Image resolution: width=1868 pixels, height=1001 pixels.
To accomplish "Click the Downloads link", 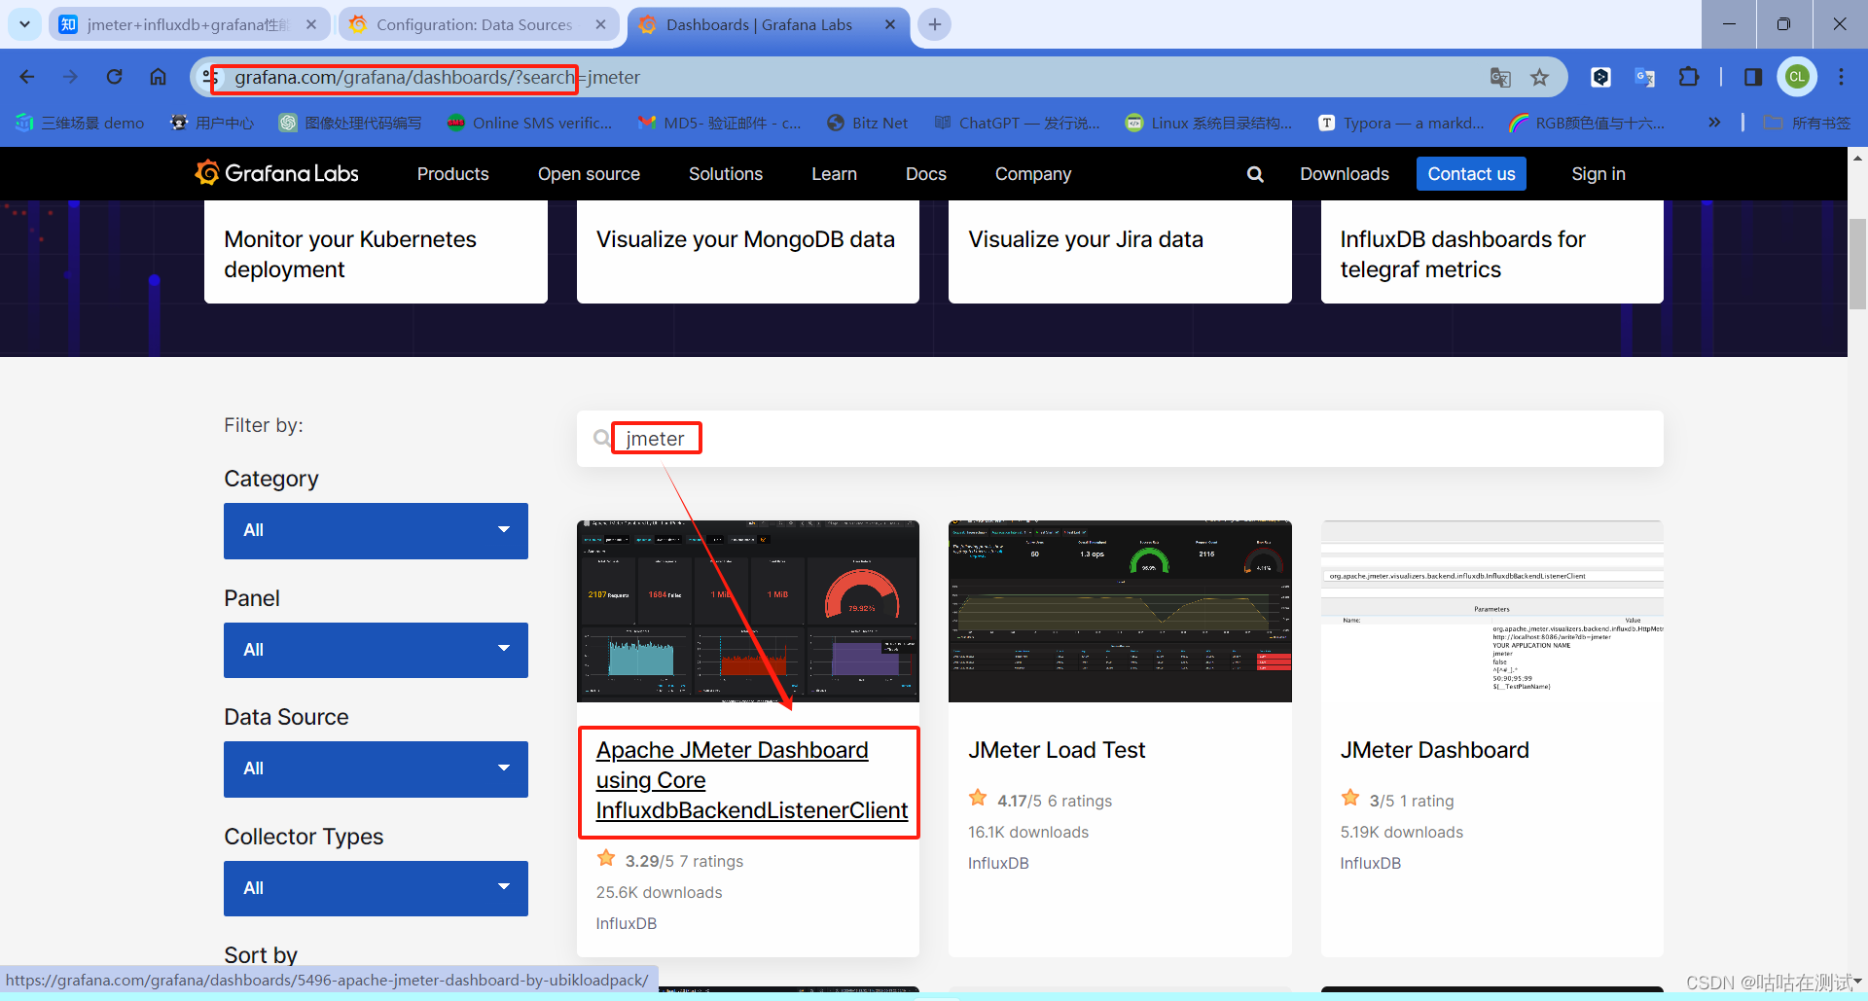I will [x=1345, y=174].
